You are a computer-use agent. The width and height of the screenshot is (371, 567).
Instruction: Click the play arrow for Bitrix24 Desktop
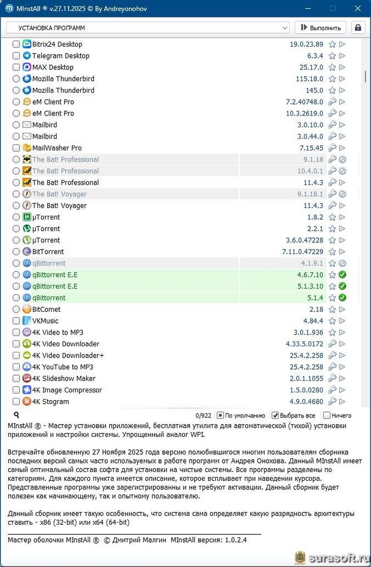pos(342,44)
